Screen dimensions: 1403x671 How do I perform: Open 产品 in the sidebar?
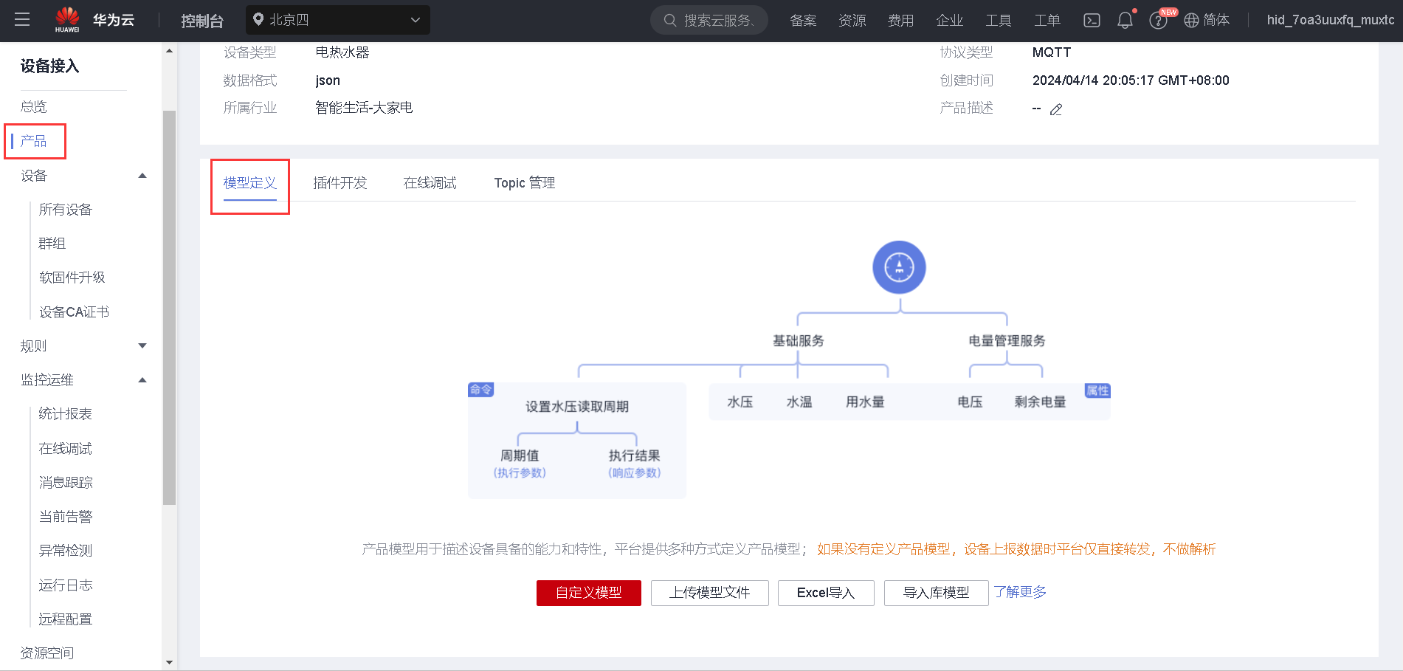(x=34, y=141)
